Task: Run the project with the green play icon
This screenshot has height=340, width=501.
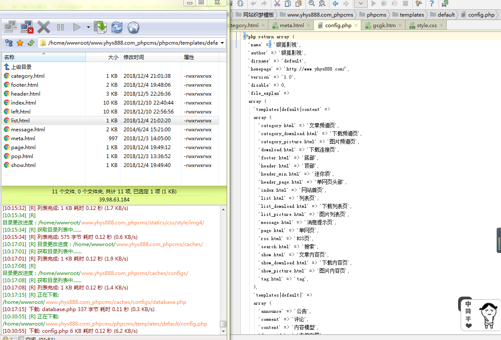Action: point(374,4)
